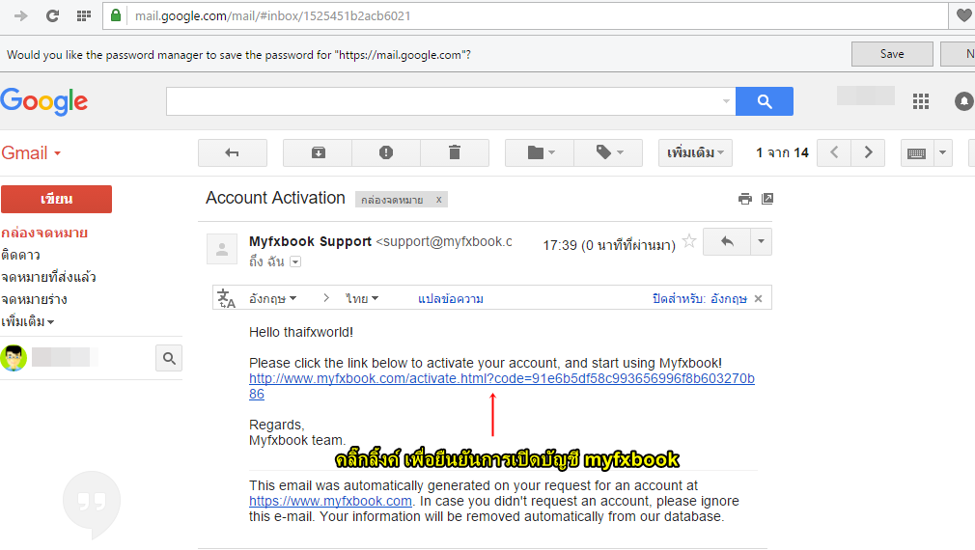Open the input tools dropdown arrow
Screen dimensions: 975x550
pos(943,152)
